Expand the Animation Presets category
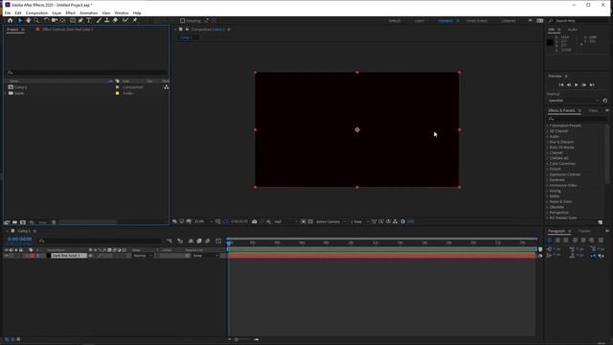The width and height of the screenshot is (613, 345). 547,126
